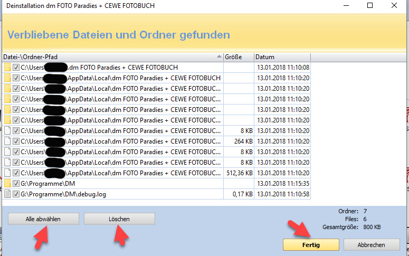Click folder icon of the untruncated AppData\Local CEWE FOTOBUCH row
409x256 pixels.
coord(7,78)
